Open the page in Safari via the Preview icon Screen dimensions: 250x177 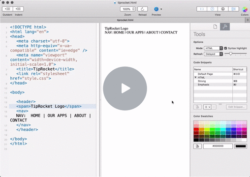coord(156,9)
